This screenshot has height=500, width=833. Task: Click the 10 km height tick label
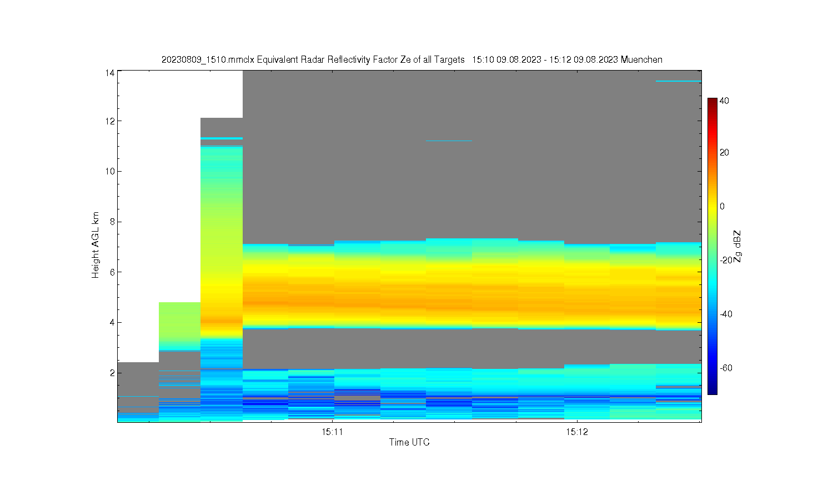[x=110, y=171]
